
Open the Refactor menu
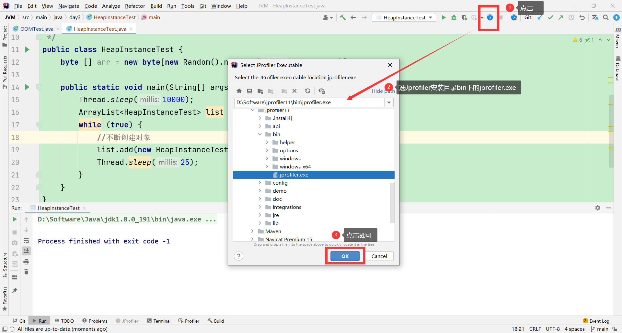click(x=135, y=6)
